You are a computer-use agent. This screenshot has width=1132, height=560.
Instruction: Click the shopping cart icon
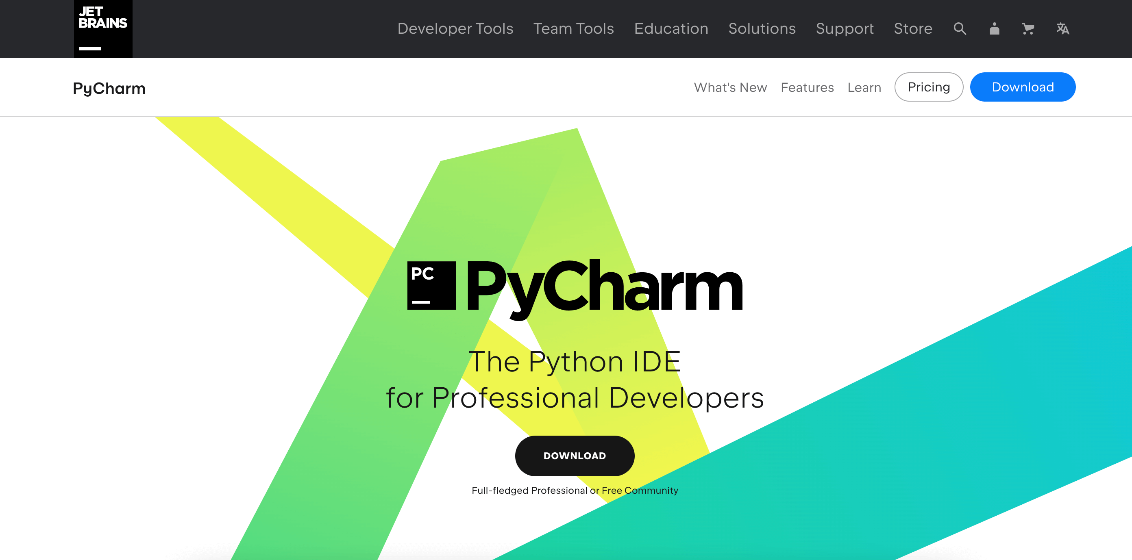pos(1027,29)
